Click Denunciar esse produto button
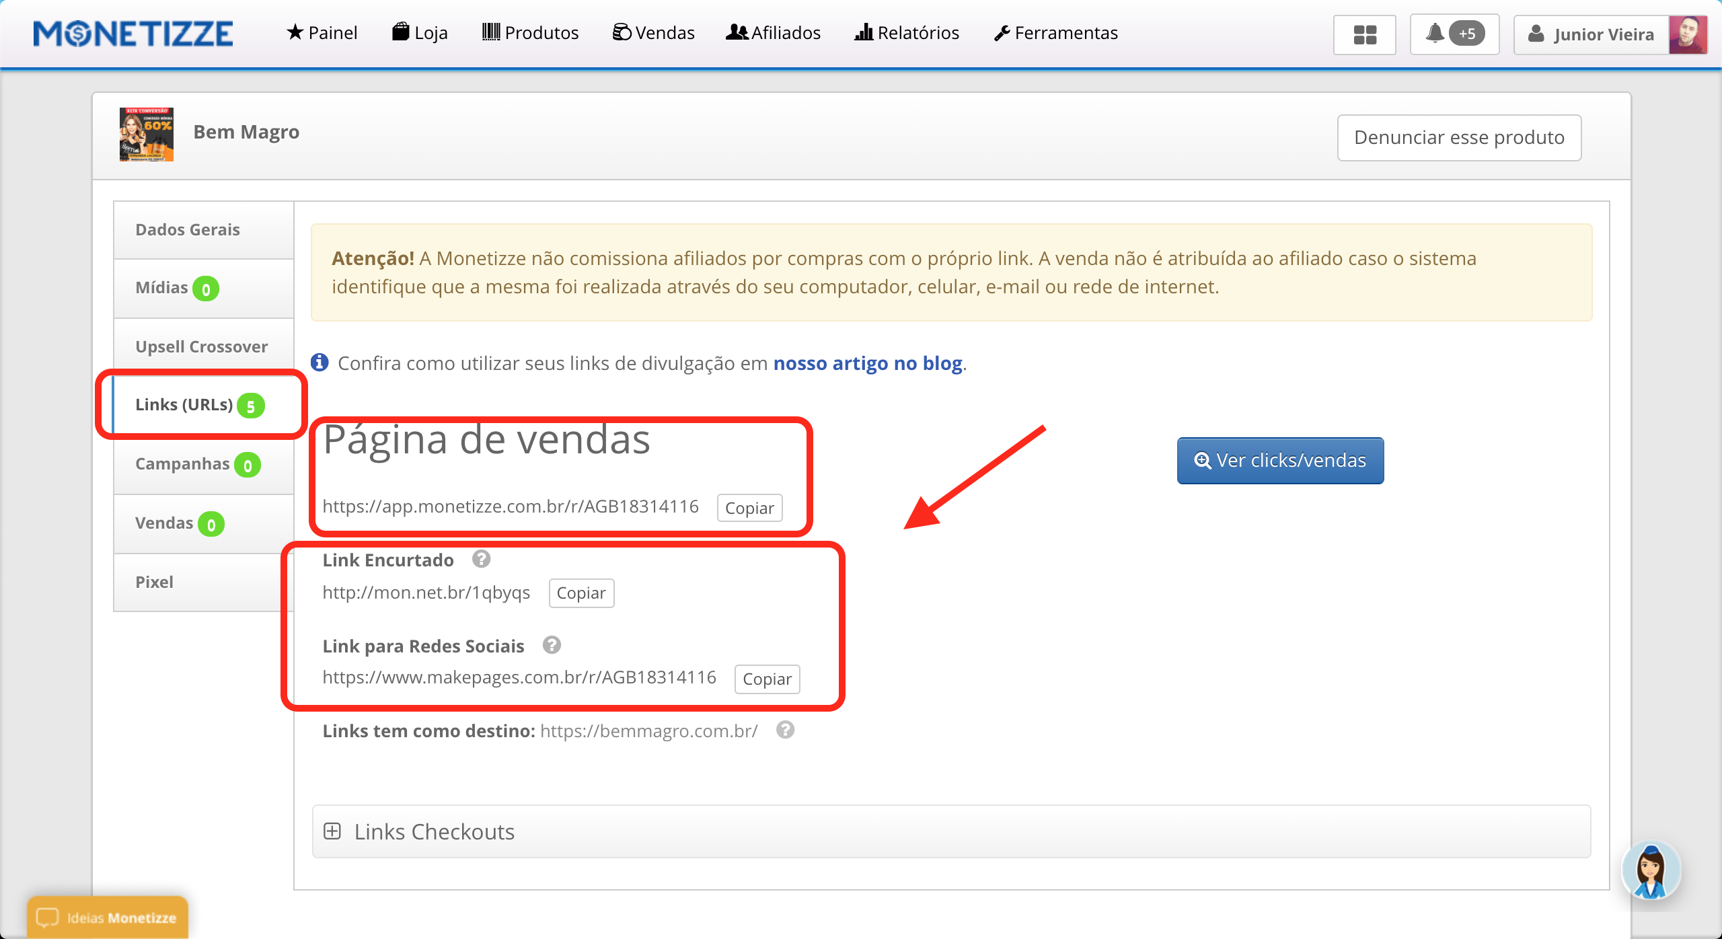 click(1459, 138)
